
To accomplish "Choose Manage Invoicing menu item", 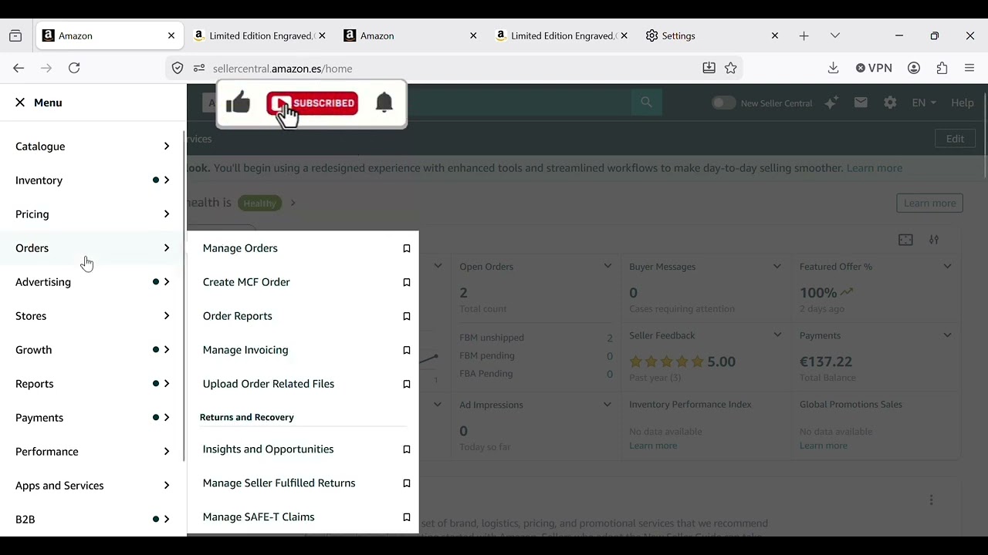I will pyautogui.click(x=245, y=350).
